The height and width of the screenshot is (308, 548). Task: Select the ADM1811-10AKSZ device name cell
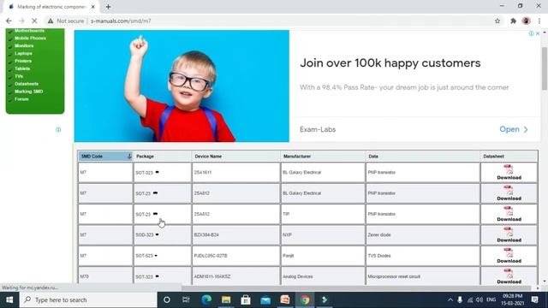(x=236, y=276)
